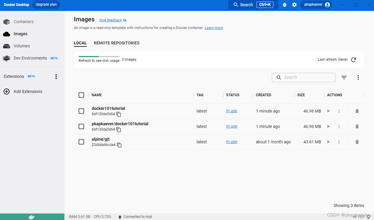Click the Connected to Hub status

[135, 217]
